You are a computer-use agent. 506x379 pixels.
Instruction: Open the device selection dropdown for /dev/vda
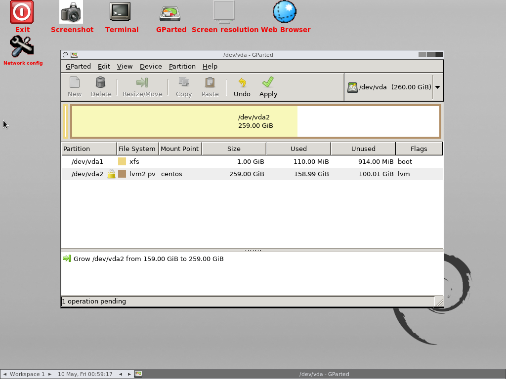coord(437,87)
